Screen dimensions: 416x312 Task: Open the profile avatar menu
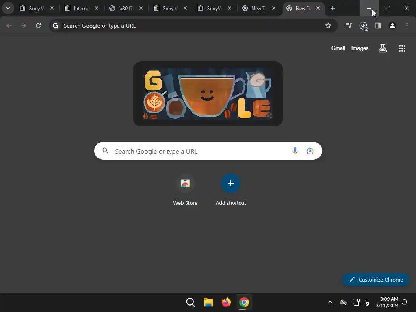coord(392,26)
